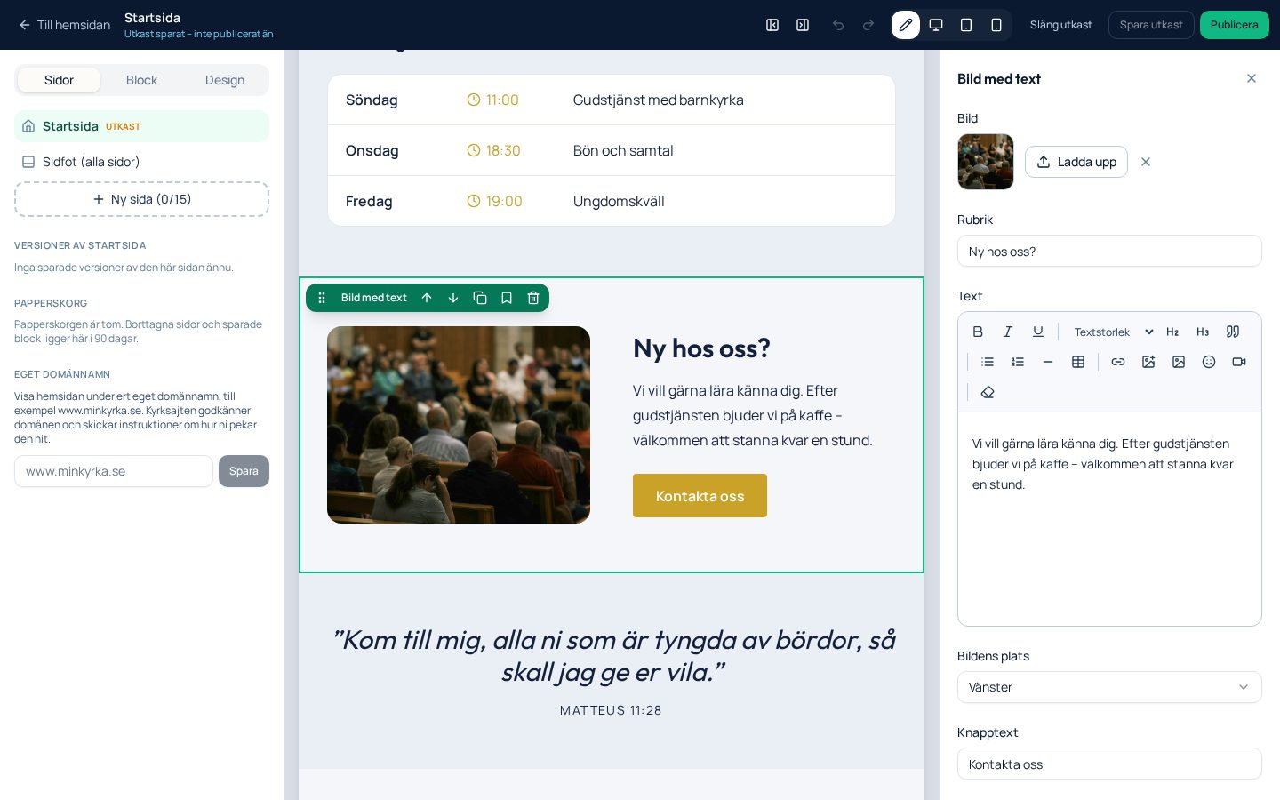The width and height of the screenshot is (1280, 800).
Task: Insert a blockquote
Action: coord(1233,332)
